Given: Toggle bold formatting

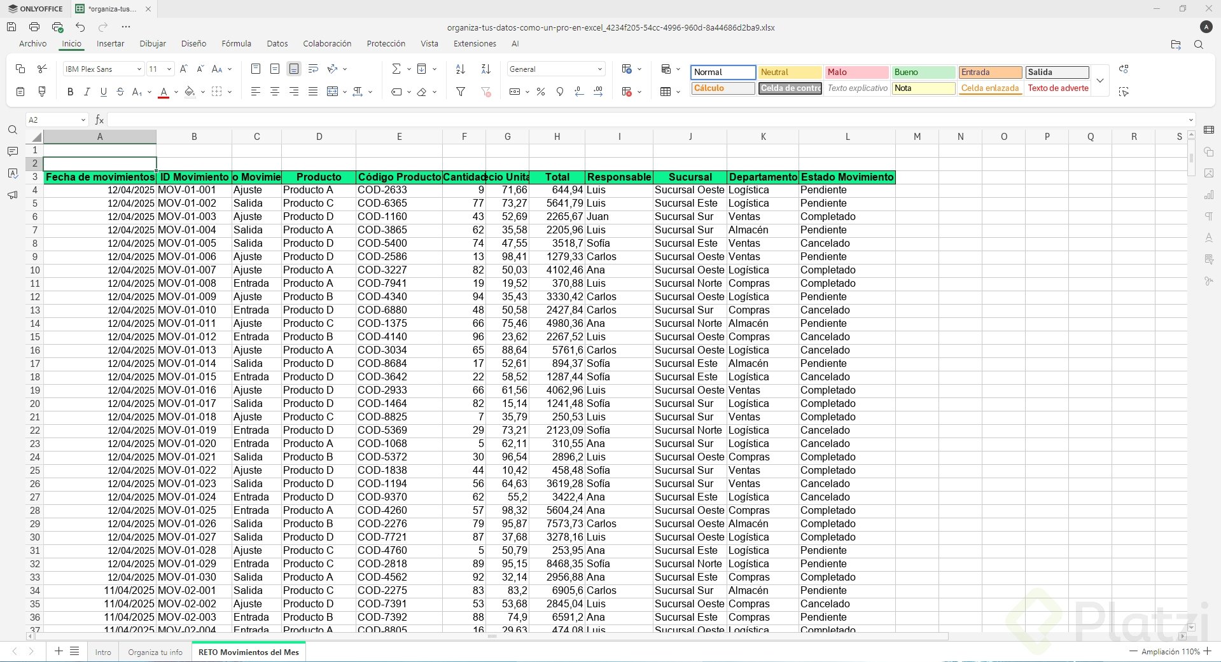Looking at the screenshot, I should (x=70, y=92).
